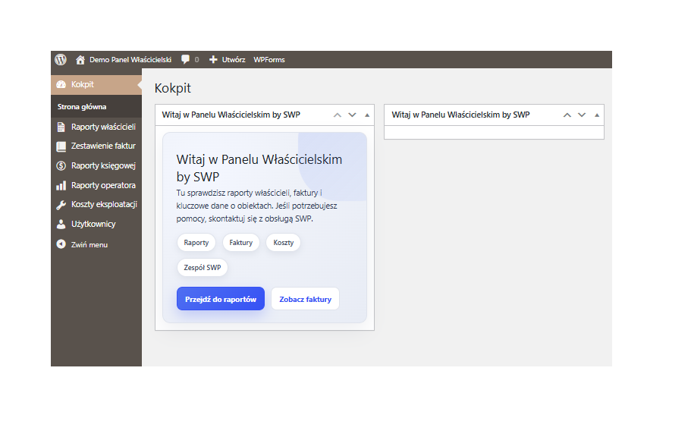Screen dimensions: 691x437
Task: Click the WordPress logo icon
Action: point(61,59)
